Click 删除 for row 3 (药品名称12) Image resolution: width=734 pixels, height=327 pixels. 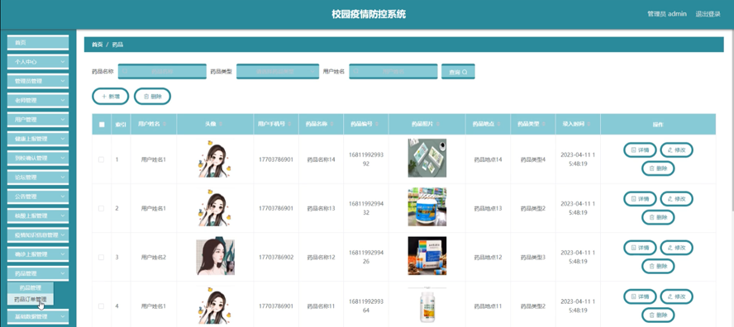pyautogui.click(x=658, y=266)
